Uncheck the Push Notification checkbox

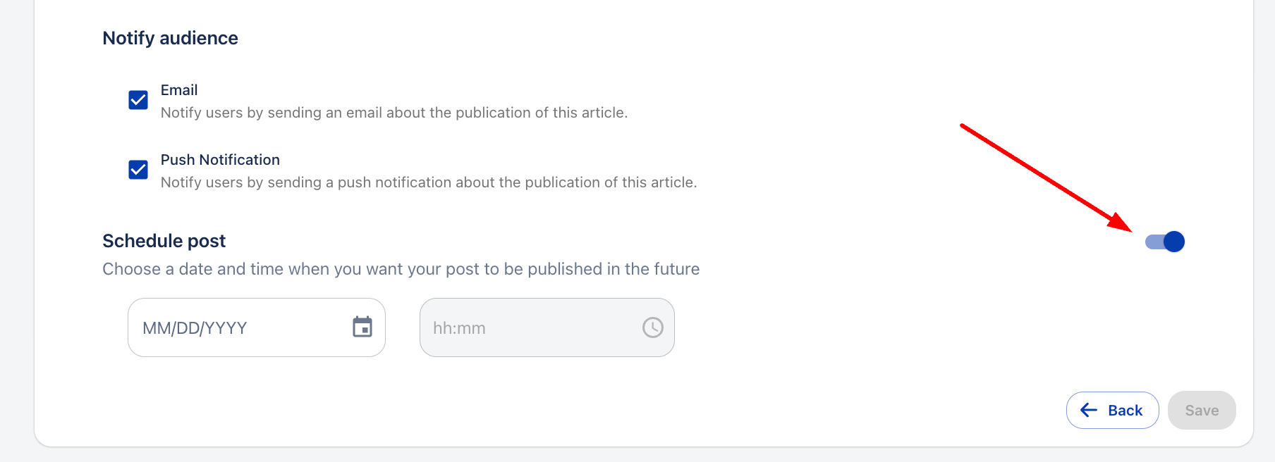(x=138, y=170)
